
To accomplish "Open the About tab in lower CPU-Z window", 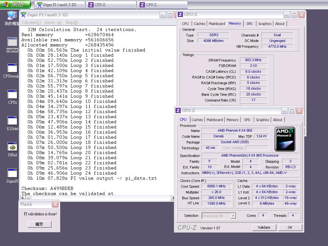I will point(278,120).
